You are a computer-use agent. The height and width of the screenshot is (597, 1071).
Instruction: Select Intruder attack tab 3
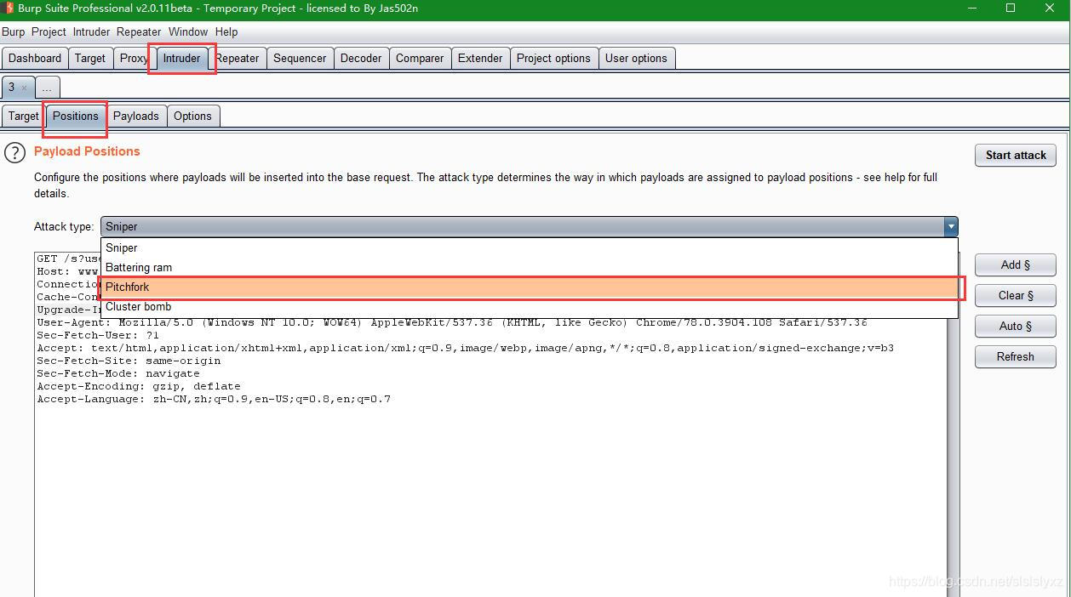point(12,88)
